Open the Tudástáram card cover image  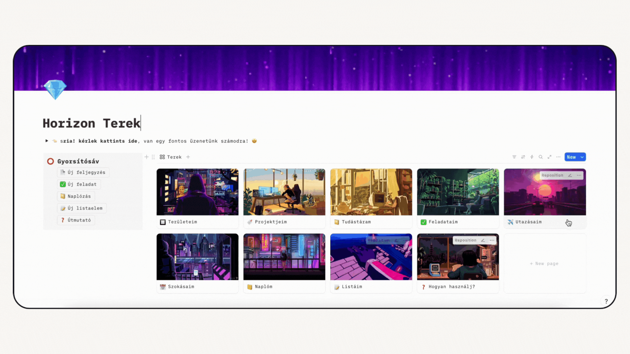(x=371, y=192)
